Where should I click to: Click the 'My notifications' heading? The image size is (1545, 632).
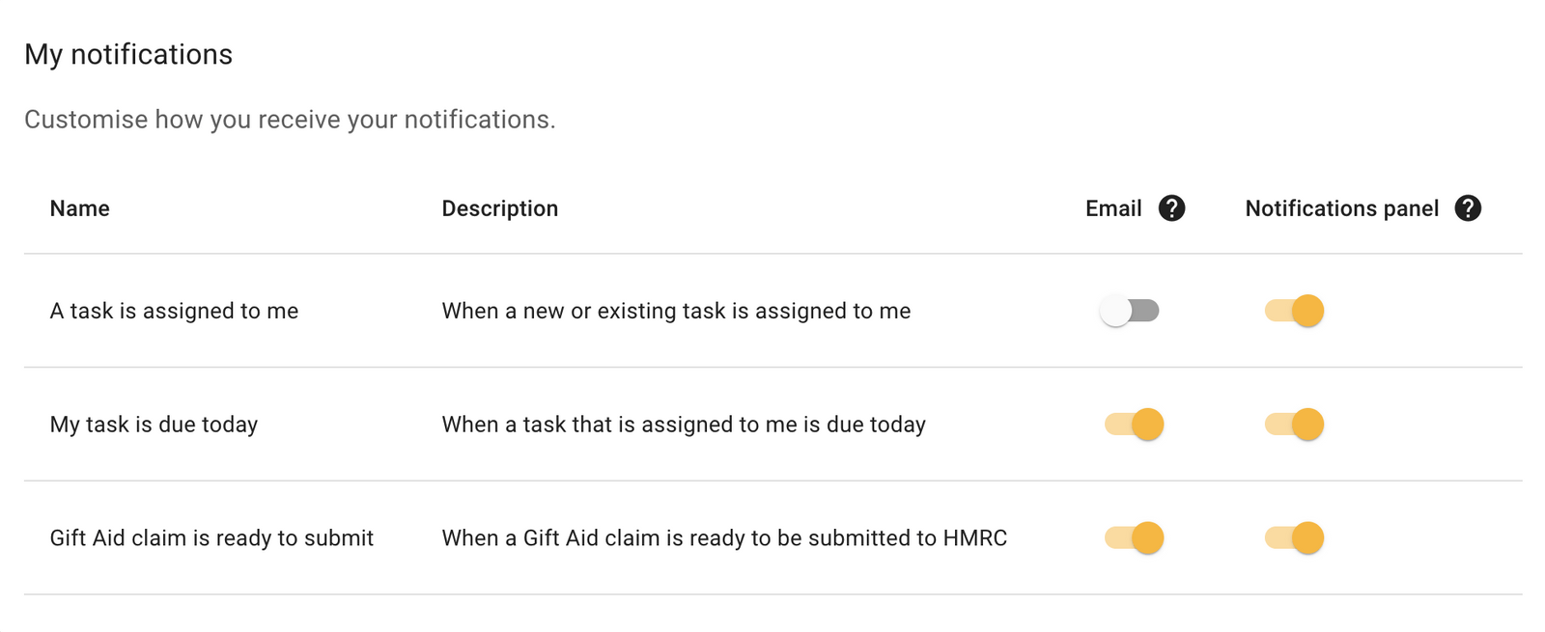click(129, 54)
